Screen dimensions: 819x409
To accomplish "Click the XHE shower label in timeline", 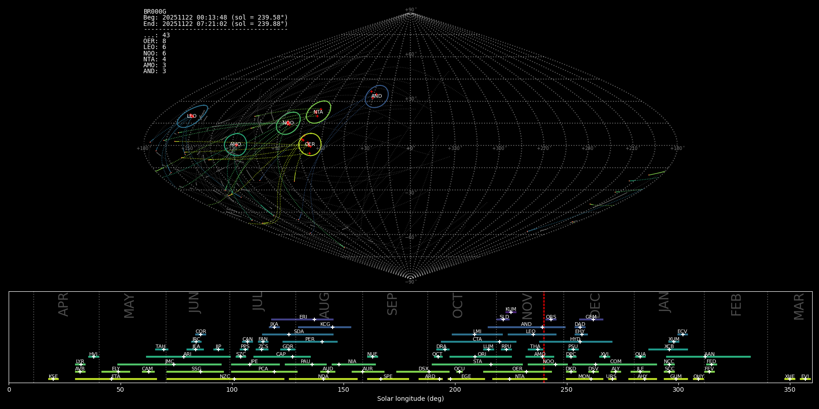I will [789, 376].
